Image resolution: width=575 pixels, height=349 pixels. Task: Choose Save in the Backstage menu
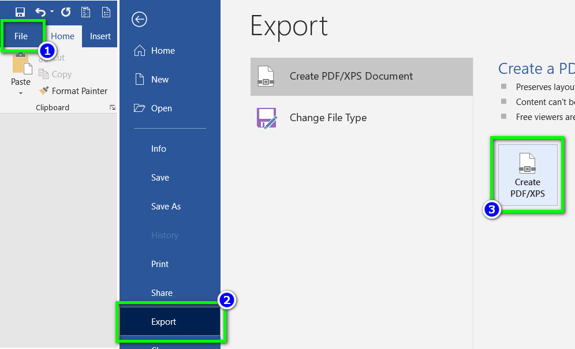pyautogui.click(x=170, y=178)
